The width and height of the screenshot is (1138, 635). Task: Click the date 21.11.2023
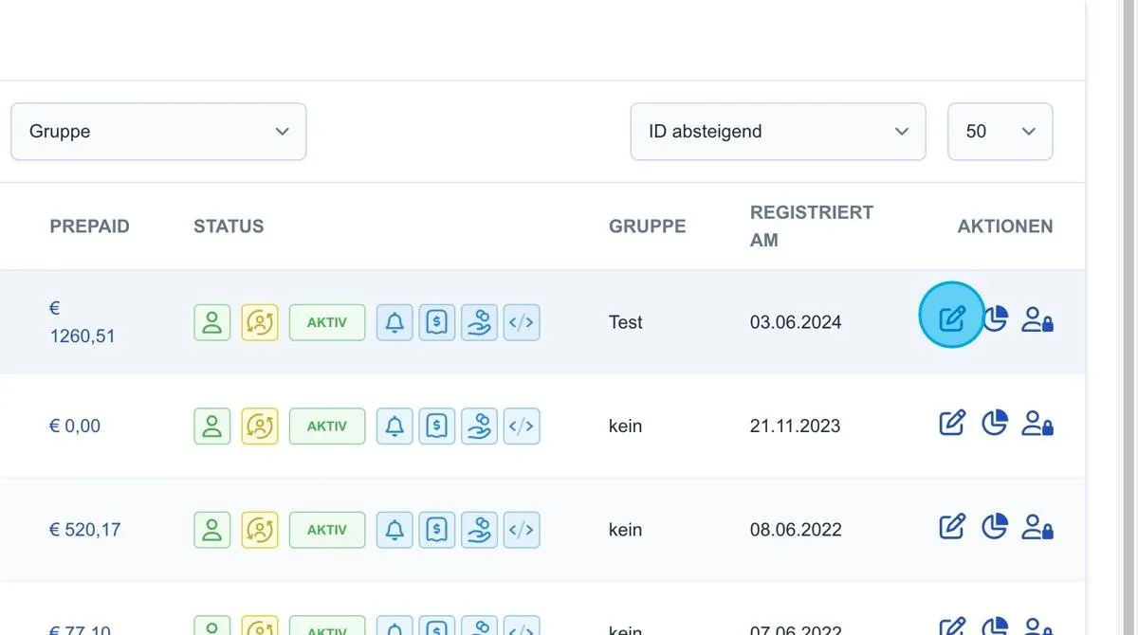(795, 426)
